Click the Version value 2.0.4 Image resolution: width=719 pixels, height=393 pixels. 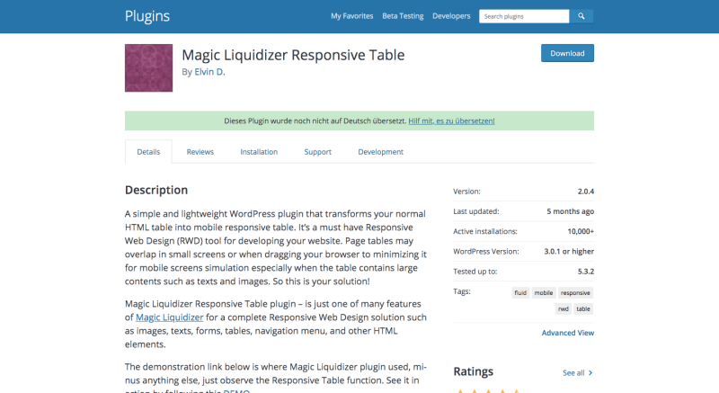tap(586, 192)
